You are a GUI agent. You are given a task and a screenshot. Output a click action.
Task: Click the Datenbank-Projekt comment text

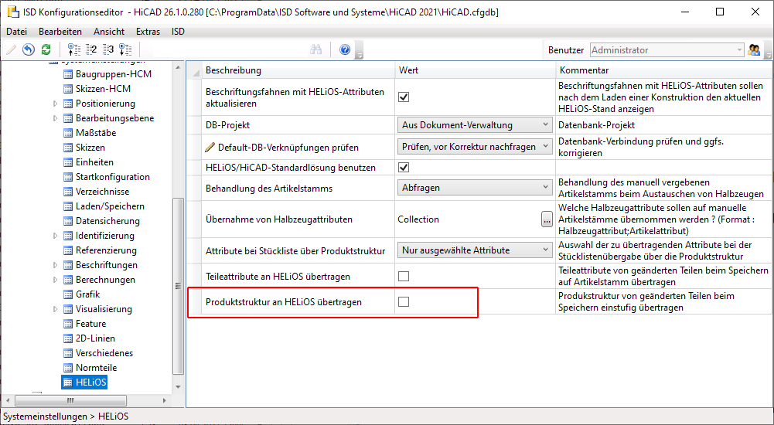tap(596, 125)
